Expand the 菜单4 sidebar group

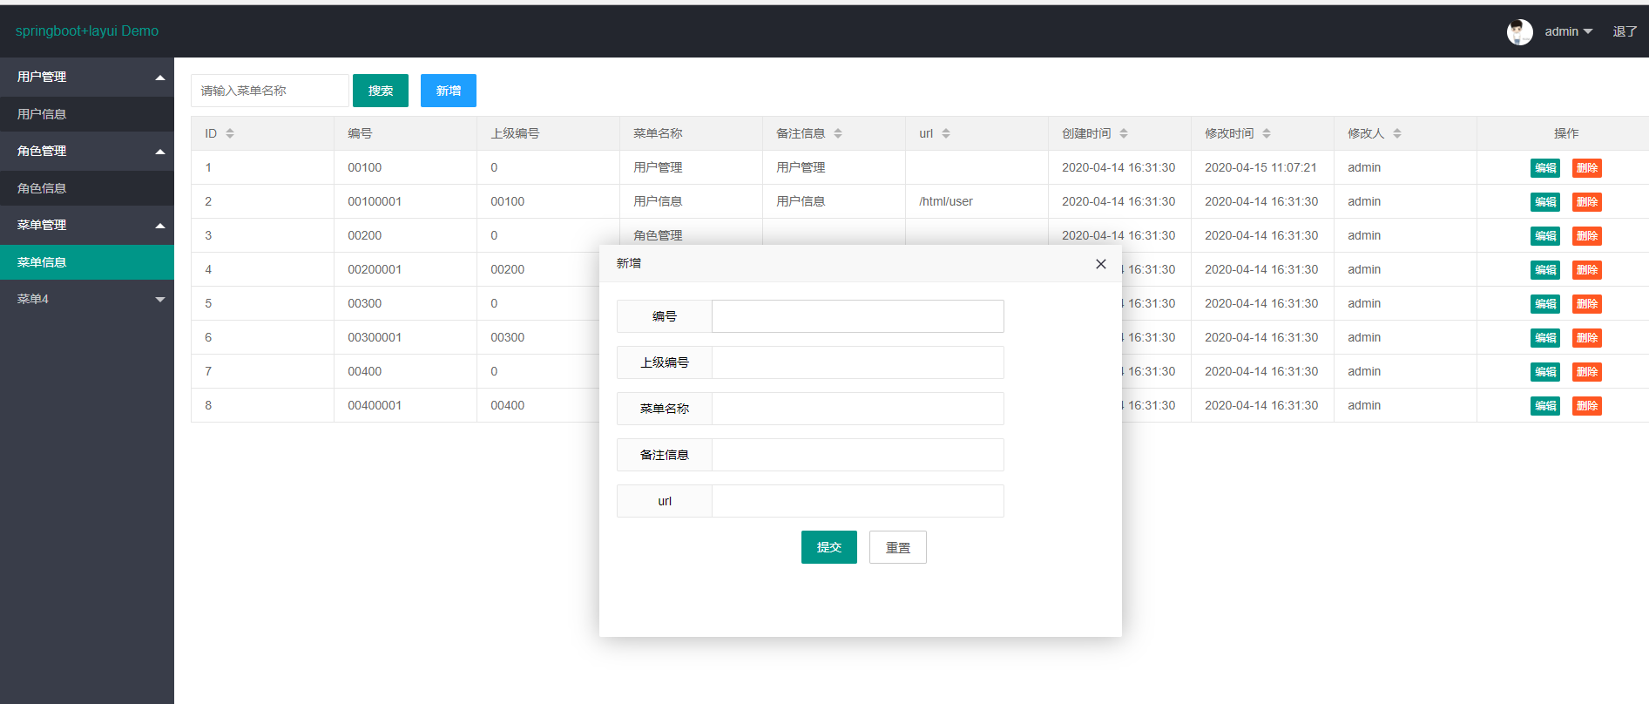pos(87,299)
